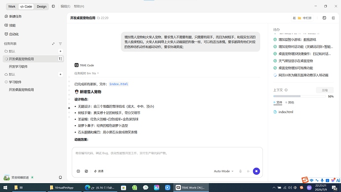Click the 在 folder 中打开 button

pos(302,18)
